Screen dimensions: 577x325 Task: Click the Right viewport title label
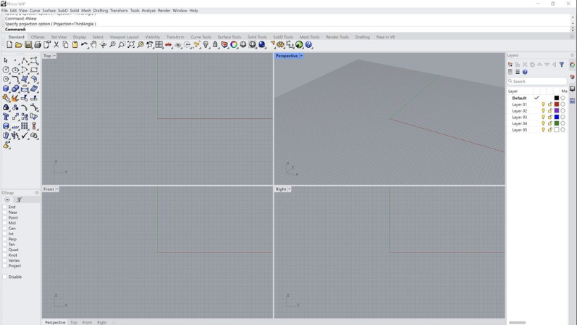coord(281,189)
